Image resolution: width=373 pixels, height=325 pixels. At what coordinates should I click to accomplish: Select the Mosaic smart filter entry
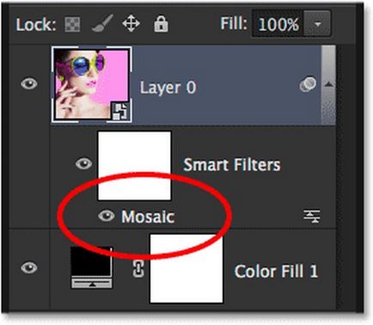148,216
